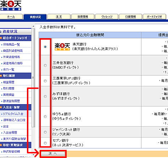Click the orange arrow icon beside 入出金・振替
This screenshot has height=158, width=168.
click(1, 107)
